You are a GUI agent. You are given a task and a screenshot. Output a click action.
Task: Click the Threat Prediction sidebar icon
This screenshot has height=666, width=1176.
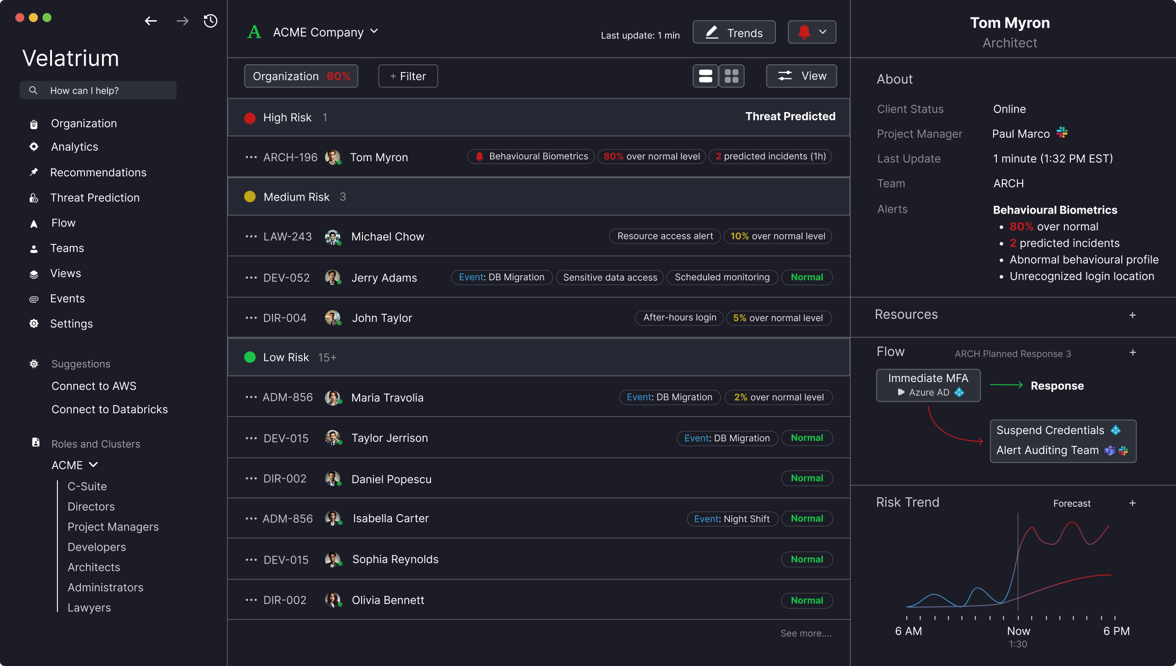[34, 198]
